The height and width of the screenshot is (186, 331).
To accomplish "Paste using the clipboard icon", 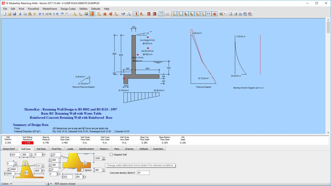I will pos(30,14).
